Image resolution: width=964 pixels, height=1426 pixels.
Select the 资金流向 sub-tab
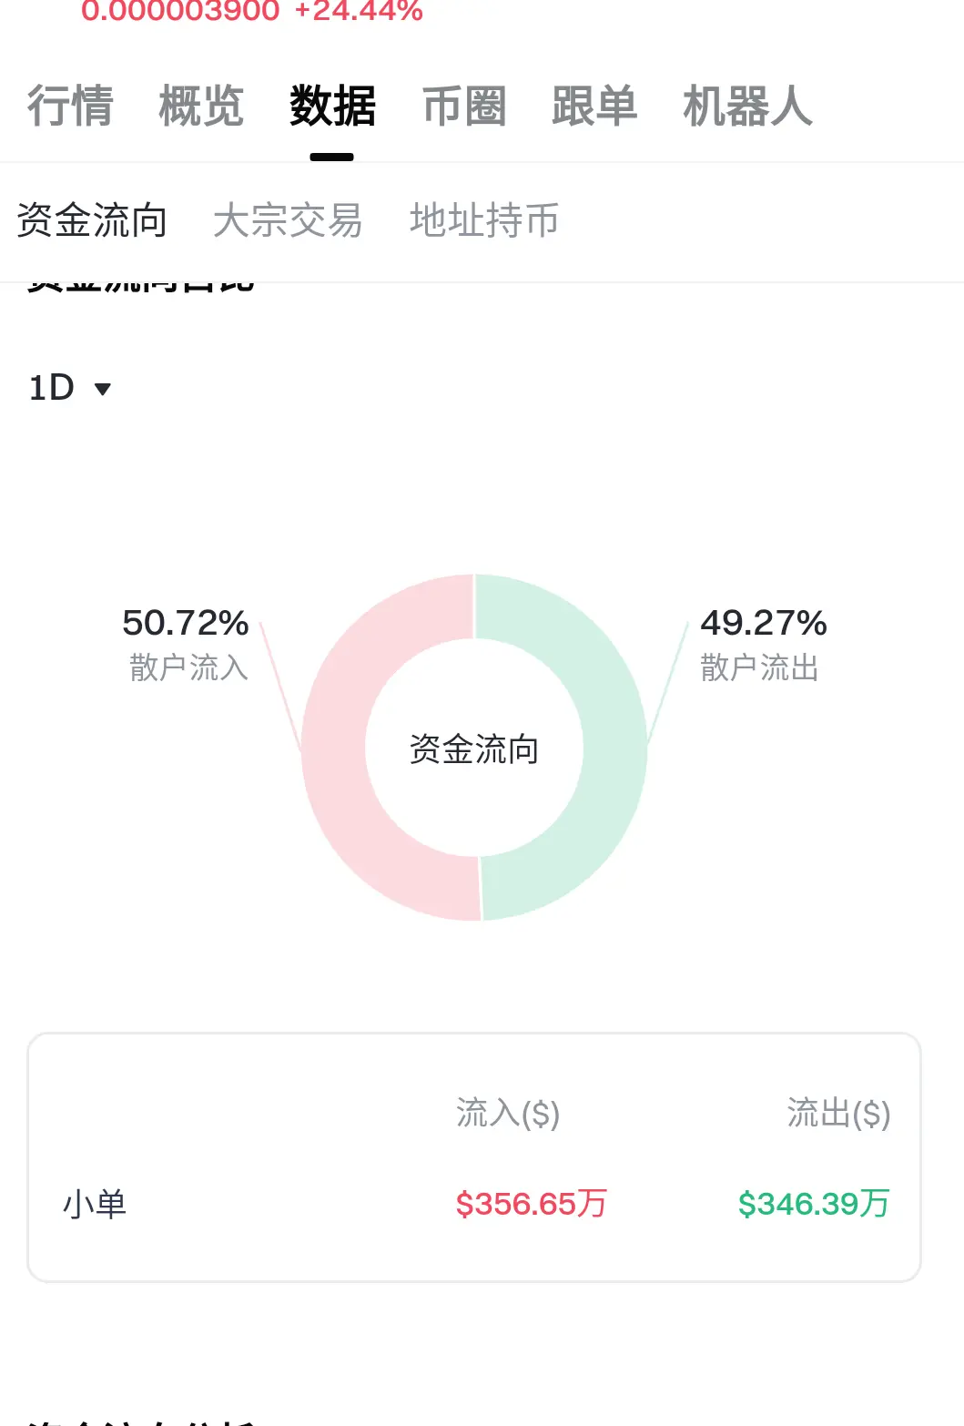[92, 220]
